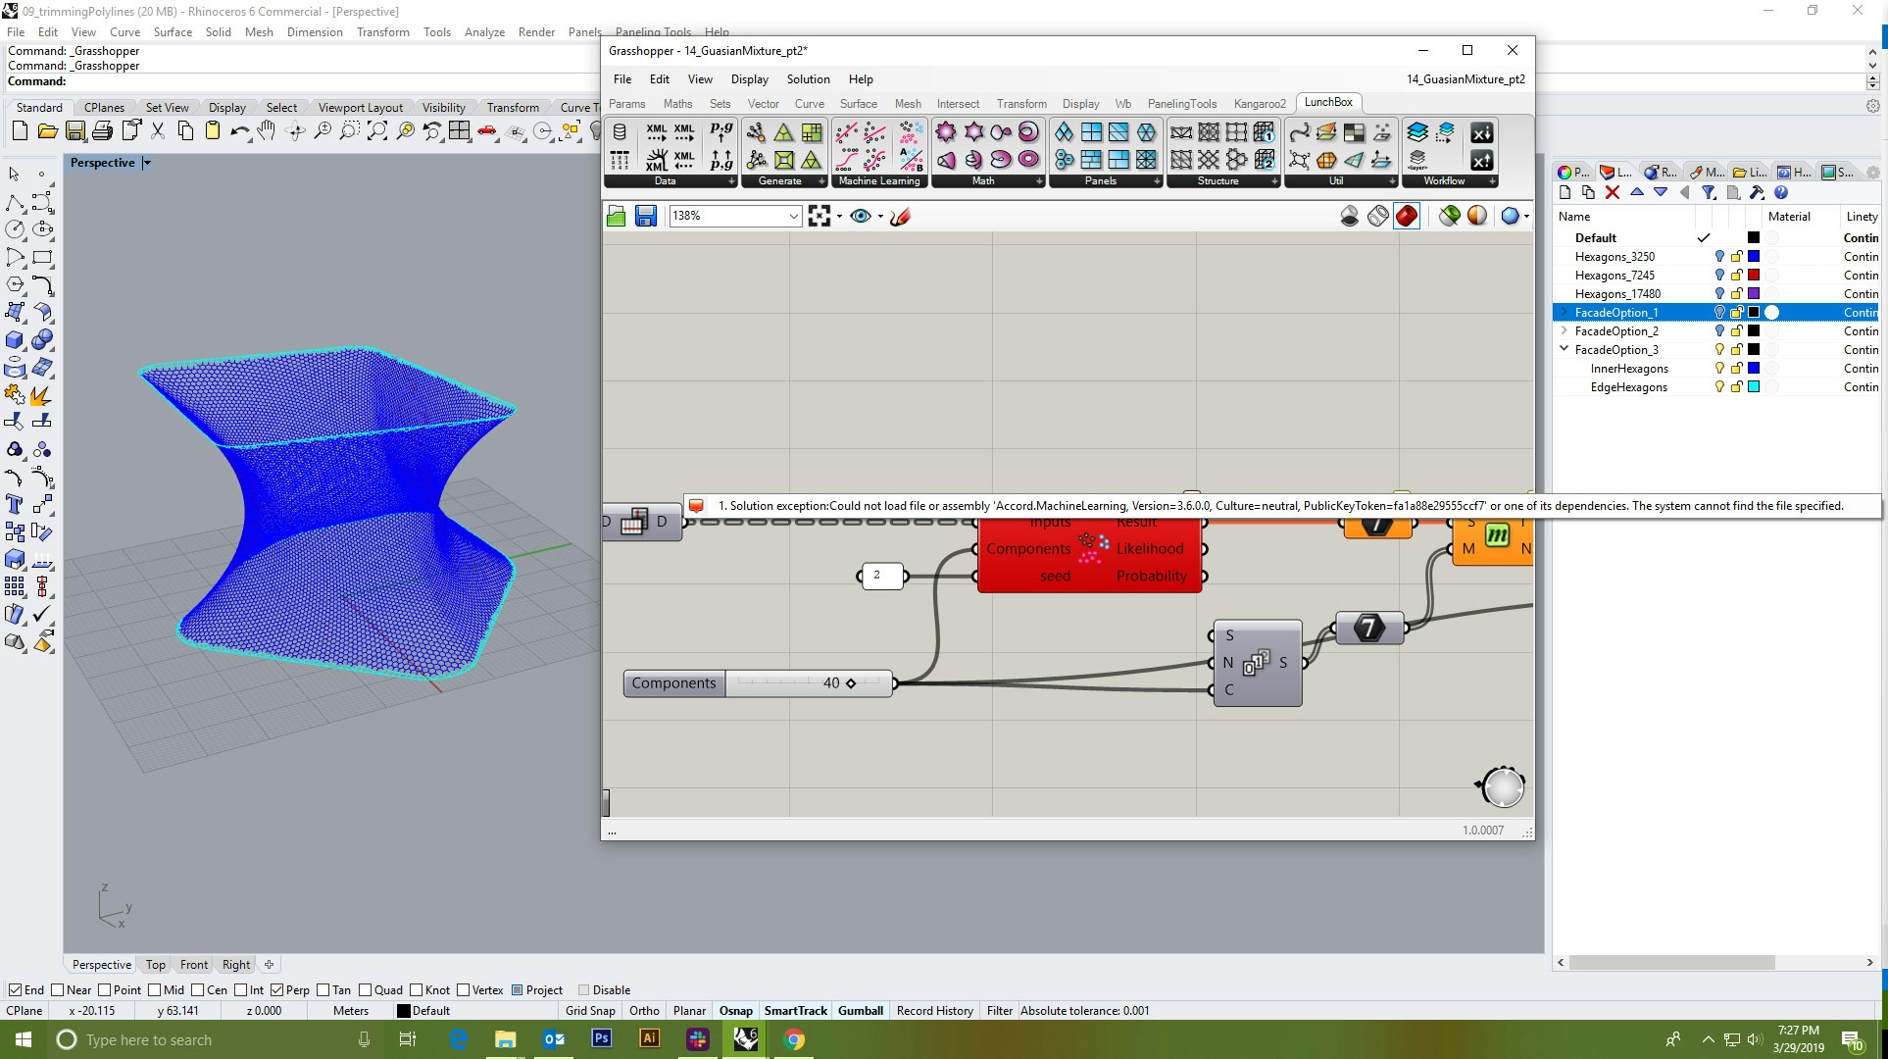The width and height of the screenshot is (1888, 1059).
Task: Enable SmartTrack snap option
Action: pos(794,1010)
